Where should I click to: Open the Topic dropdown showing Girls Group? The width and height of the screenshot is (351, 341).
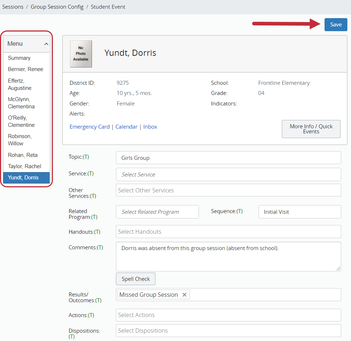pos(228,158)
